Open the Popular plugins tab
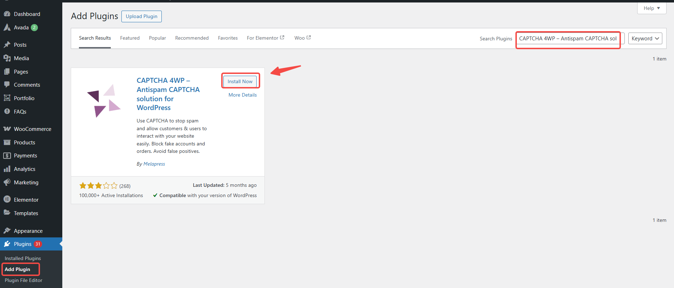This screenshot has height=288, width=674. [x=158, y=38]
